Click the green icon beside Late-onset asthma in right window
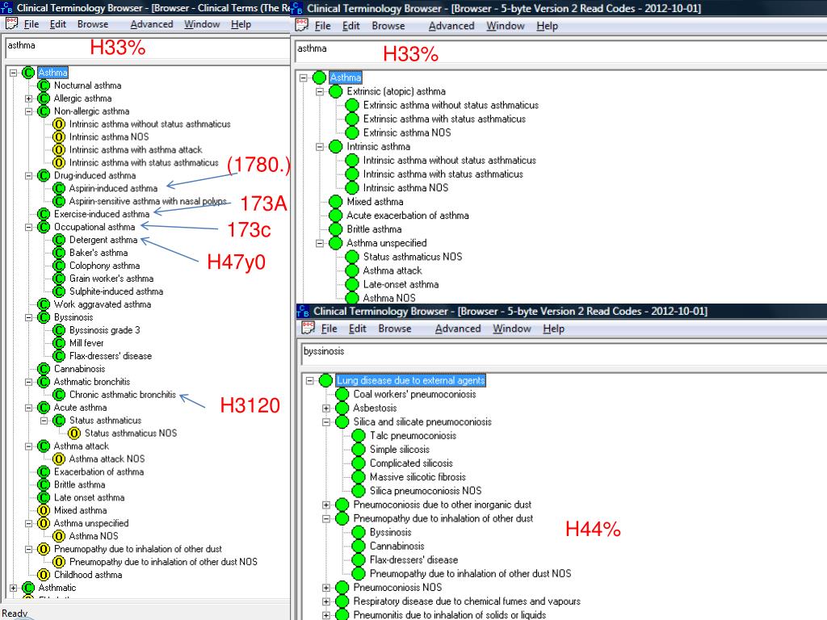This screenshot has height=620, width=827. coord(352,284)
